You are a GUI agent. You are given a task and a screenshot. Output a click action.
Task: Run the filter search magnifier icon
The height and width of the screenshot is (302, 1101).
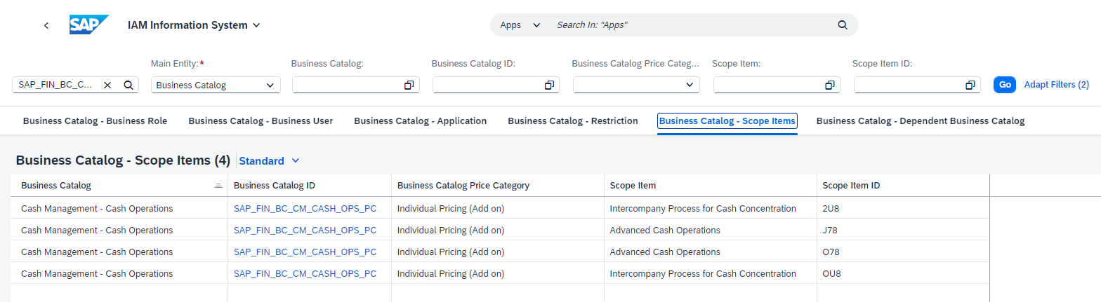pyautogui.click(x=128, y=85)
